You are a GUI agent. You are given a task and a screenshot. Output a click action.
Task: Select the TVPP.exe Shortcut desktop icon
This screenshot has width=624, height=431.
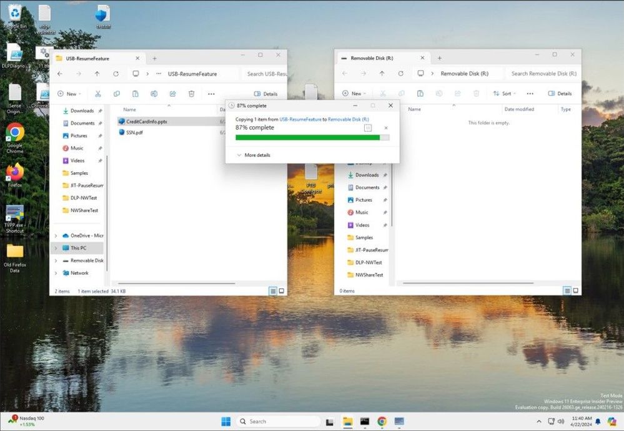pyautogui.click(x=15, y=219)
